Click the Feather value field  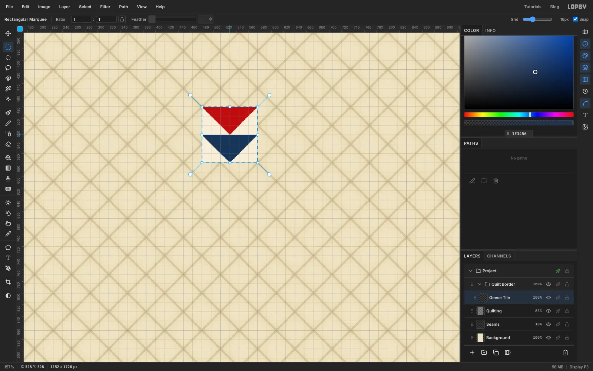206,19
